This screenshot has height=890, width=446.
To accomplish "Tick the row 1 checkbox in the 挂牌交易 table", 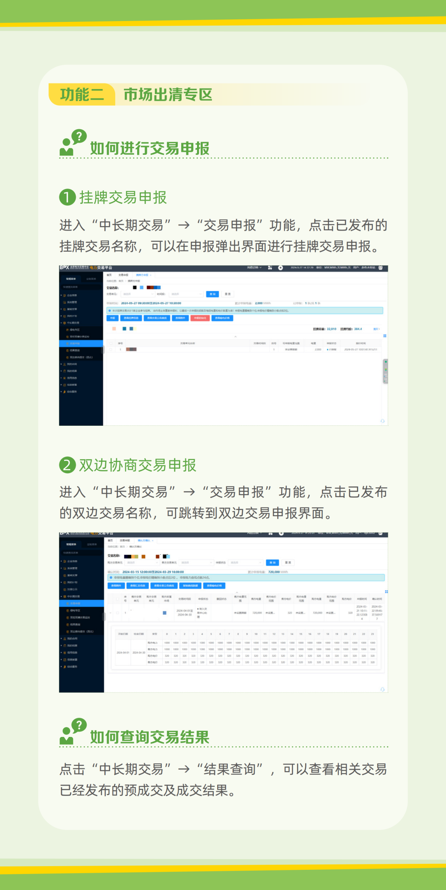I will 111,349.
